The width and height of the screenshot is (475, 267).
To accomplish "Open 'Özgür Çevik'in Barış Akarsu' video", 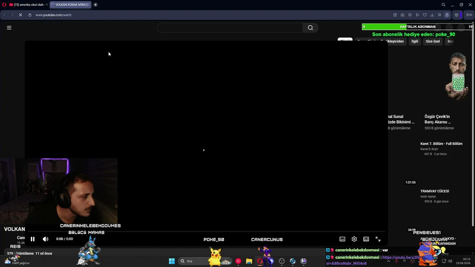I will pyautogui.click(x=438, y=119).
